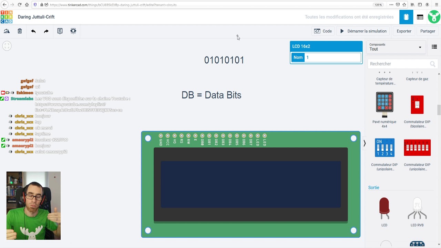Switch to circuit view chip icon
Screen dimensions: 441x248
click(406, 17)
